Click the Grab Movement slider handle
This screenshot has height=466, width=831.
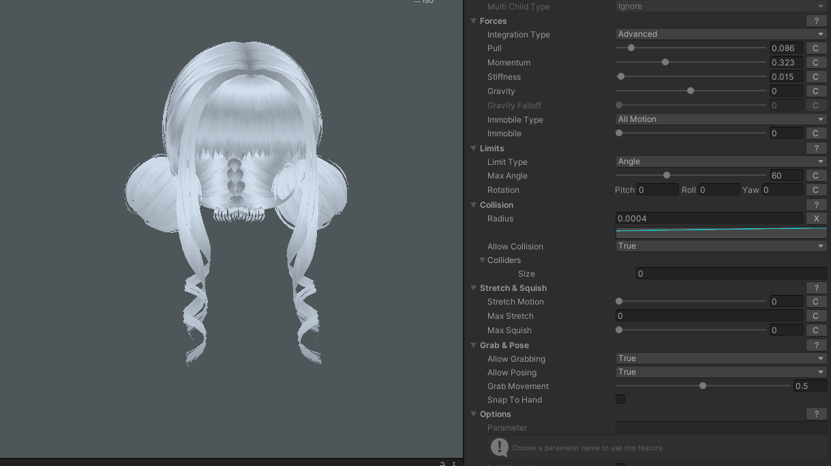point(703,386)
